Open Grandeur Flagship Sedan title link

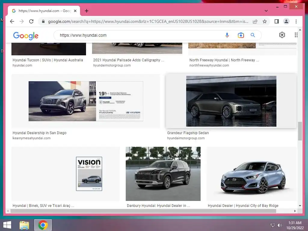[x=188, y=133]
